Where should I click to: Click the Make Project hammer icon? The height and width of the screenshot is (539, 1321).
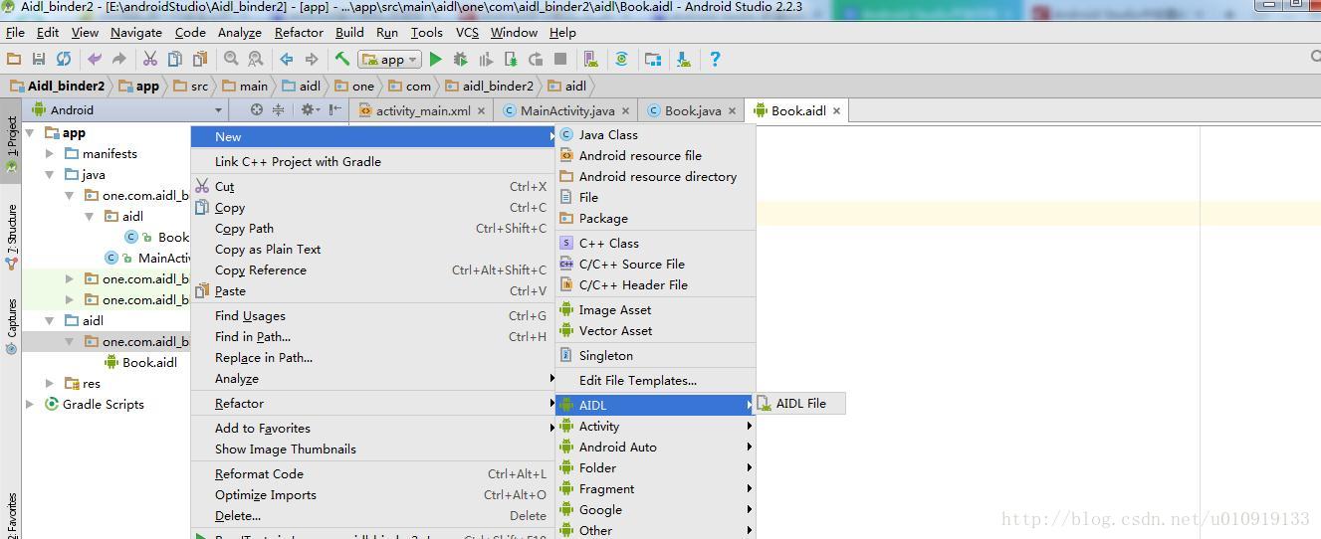[x=342, y=60]
